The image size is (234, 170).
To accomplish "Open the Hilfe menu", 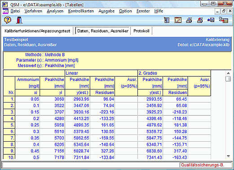I will (159, 11).
